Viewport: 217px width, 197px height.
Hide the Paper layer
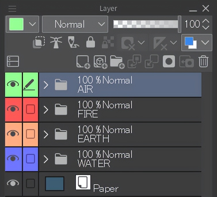[14, 183]
